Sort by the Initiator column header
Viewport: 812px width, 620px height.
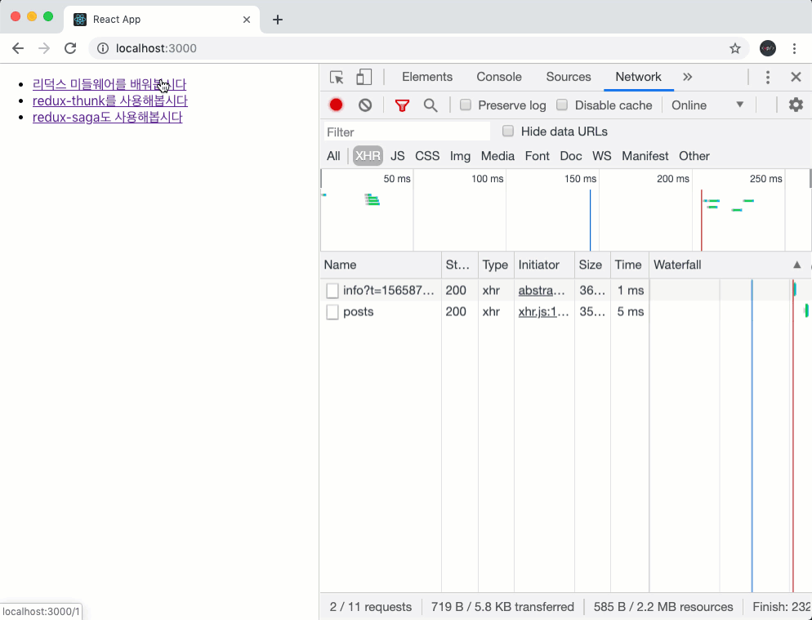(544, 265)
